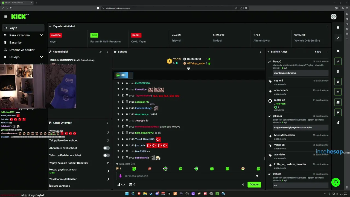Open the Yavaş mod settings chevron

108,132
